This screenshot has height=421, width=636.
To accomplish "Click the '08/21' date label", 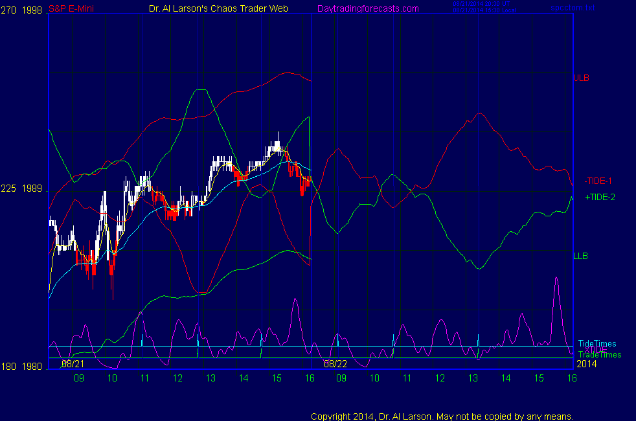I will click(73, 364).
